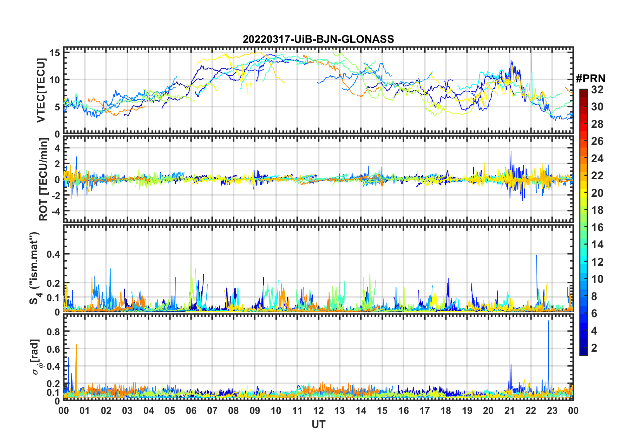637x445 pixels.
Task: Click the #PRN colorbar title
Action: pyautogui.click(x=590, y=79)
